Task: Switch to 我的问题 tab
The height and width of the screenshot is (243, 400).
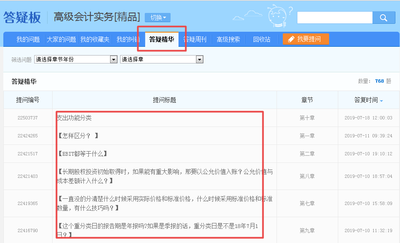Action: point(28,40)
